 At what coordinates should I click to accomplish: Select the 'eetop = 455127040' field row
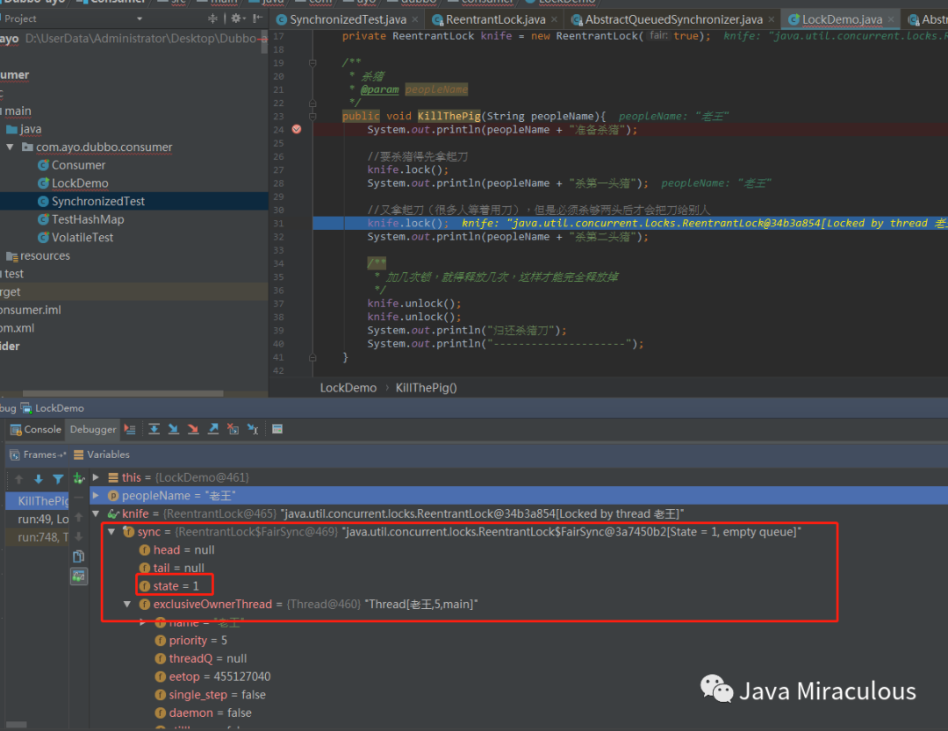pos(212,677)
